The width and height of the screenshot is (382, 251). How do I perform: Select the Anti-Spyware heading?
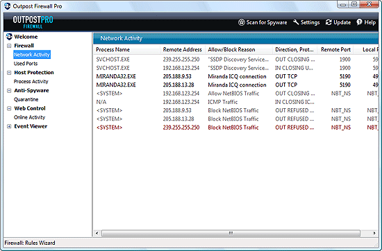31,90
